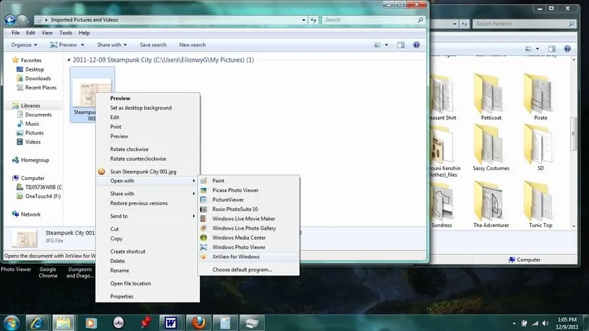Image resolution: width=589 pixels, height=331 pixels.
Task: Open The Adventurer folder in back window
Action: coord(491,205)
